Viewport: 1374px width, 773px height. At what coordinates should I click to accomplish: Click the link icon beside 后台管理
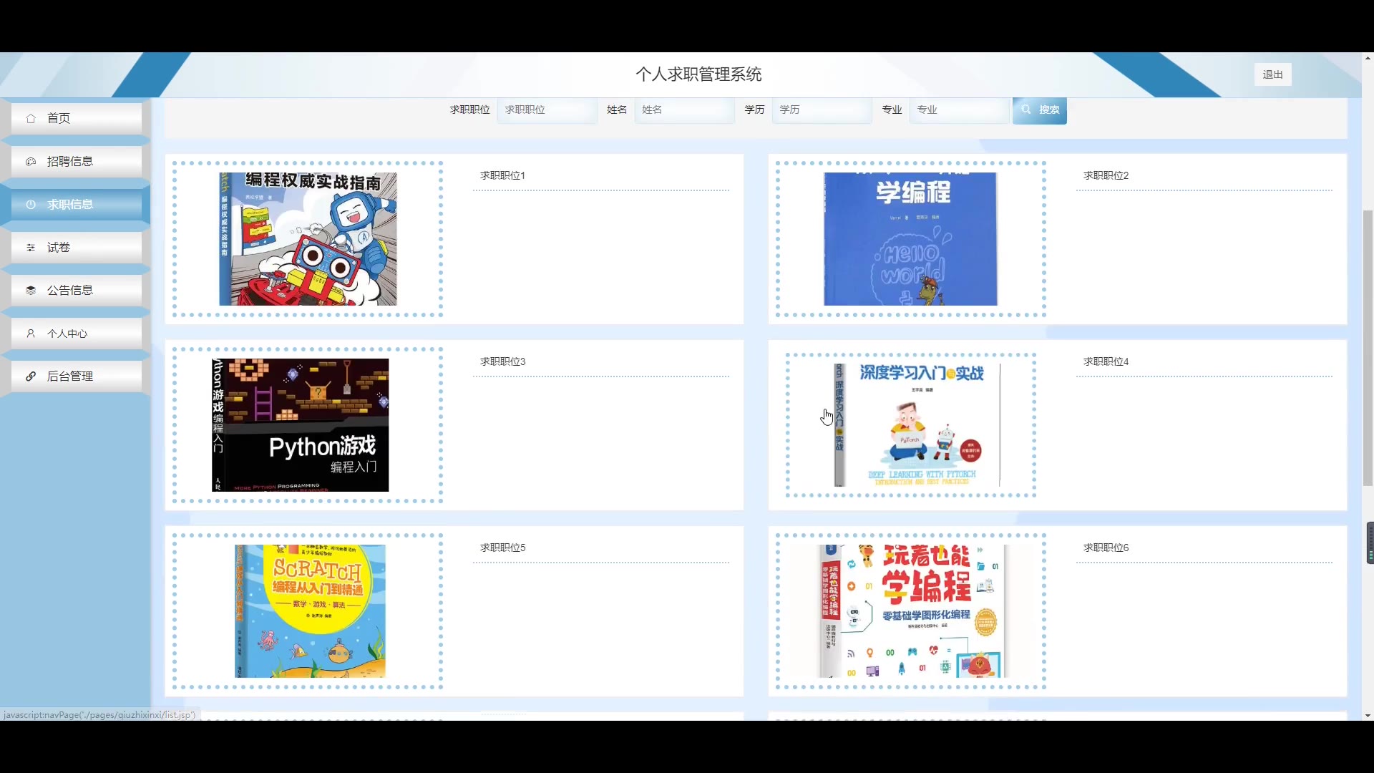coord(31,376)
